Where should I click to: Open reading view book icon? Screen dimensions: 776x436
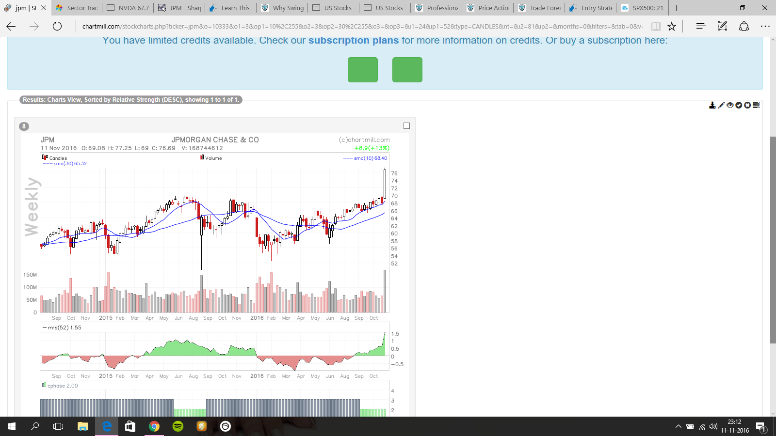point(656,26)
